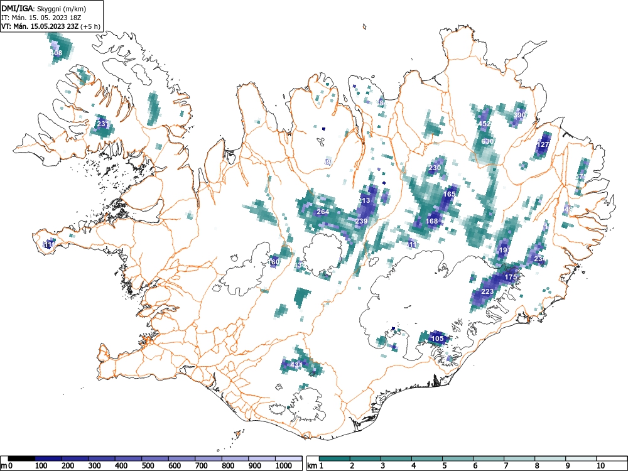The width and height of the screenshot is (628, 471).
Task: Click the 'm' unit label on the metre legend
Action: coord(3,466)
